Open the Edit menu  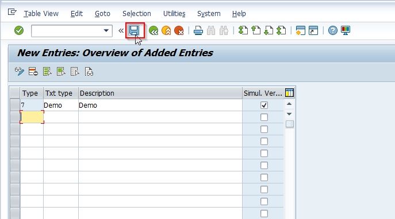[76, 14]
